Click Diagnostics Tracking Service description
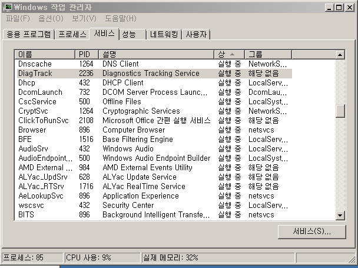 pos(151,73)
